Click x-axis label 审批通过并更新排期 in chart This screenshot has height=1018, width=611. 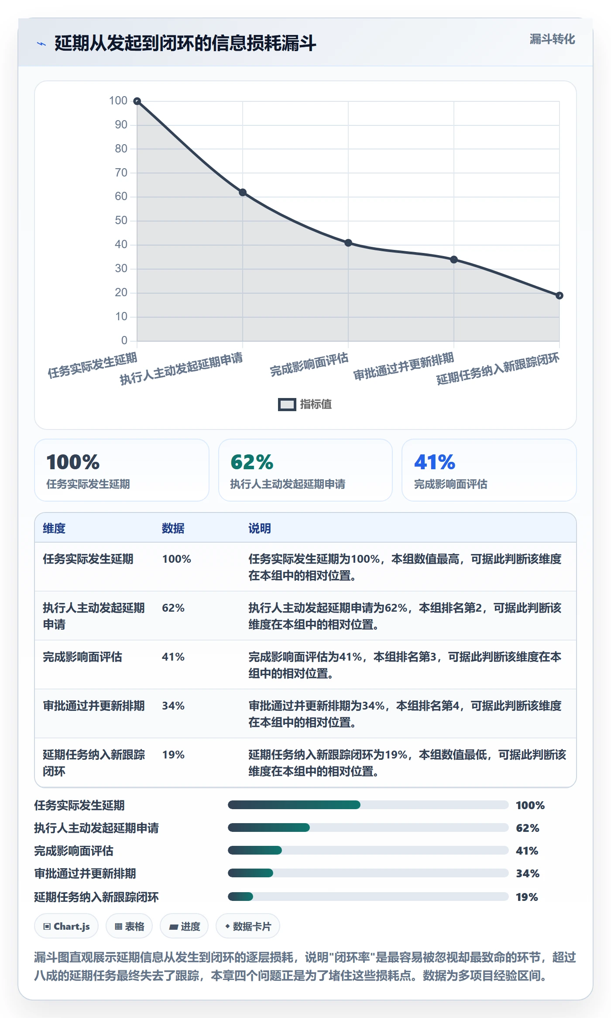pos(403,367)
